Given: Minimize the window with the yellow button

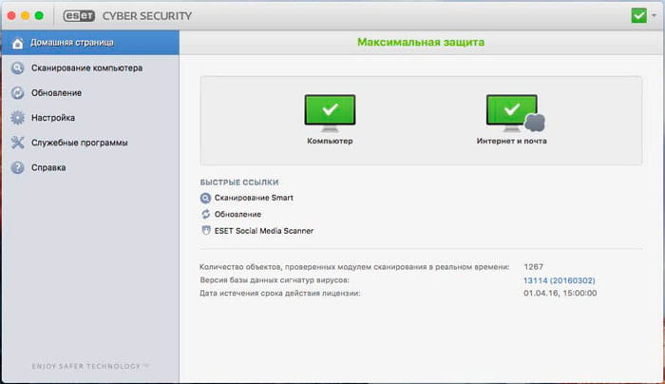Looking at the screenshot, I should tap(26, 16).
